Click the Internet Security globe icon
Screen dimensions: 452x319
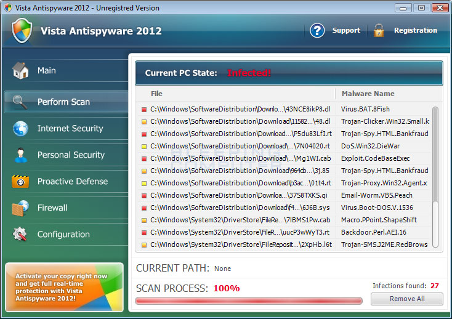[x=20, y=129]
